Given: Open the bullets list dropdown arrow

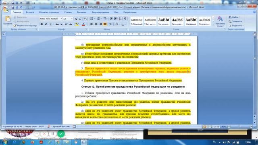Looking at the screenshot, I should click(x=95, y=19).
